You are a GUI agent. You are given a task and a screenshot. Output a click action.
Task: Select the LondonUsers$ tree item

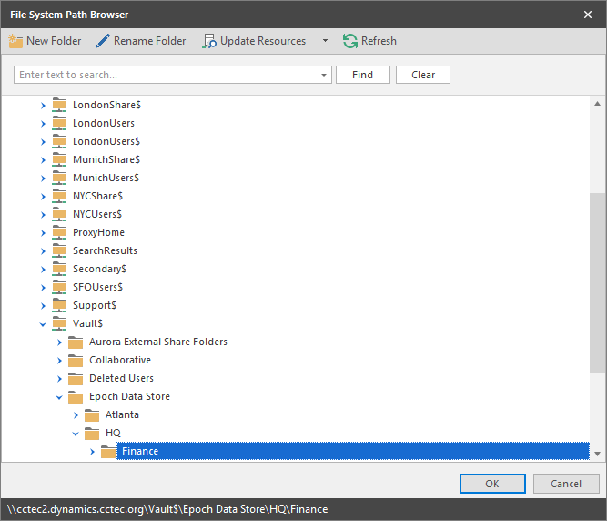point(106,141)
